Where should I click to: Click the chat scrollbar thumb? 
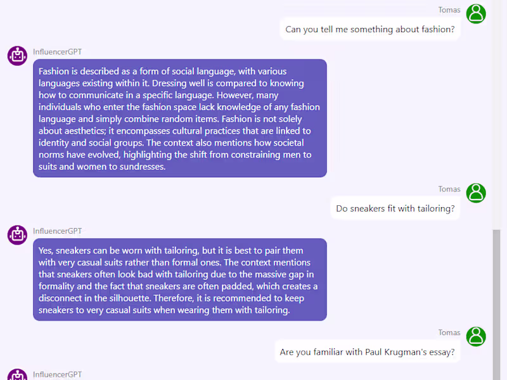(497, 304)
